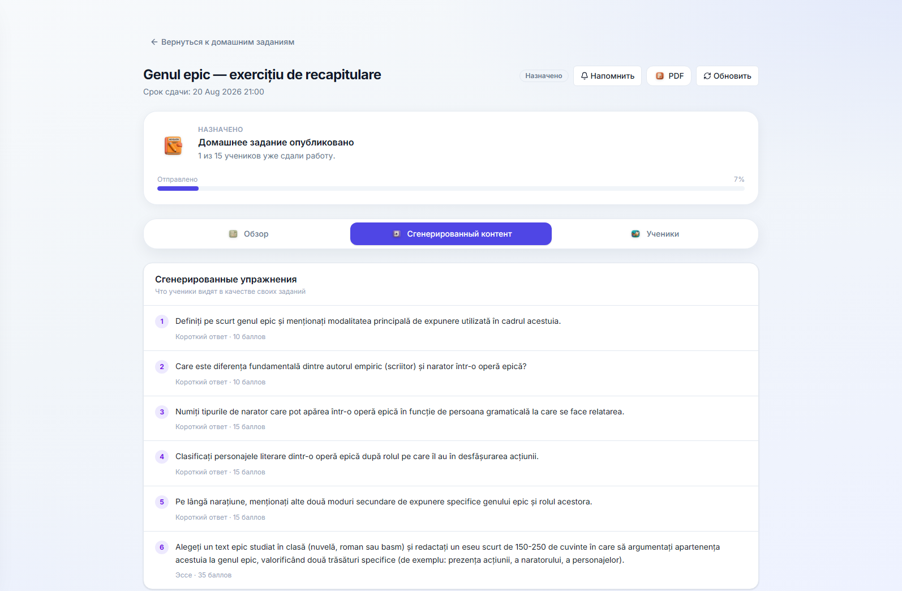Click the title Genul epic — exercițiu de recapitulare
The width and height of the screenshot is (902, 591).
tap(262, 75)
